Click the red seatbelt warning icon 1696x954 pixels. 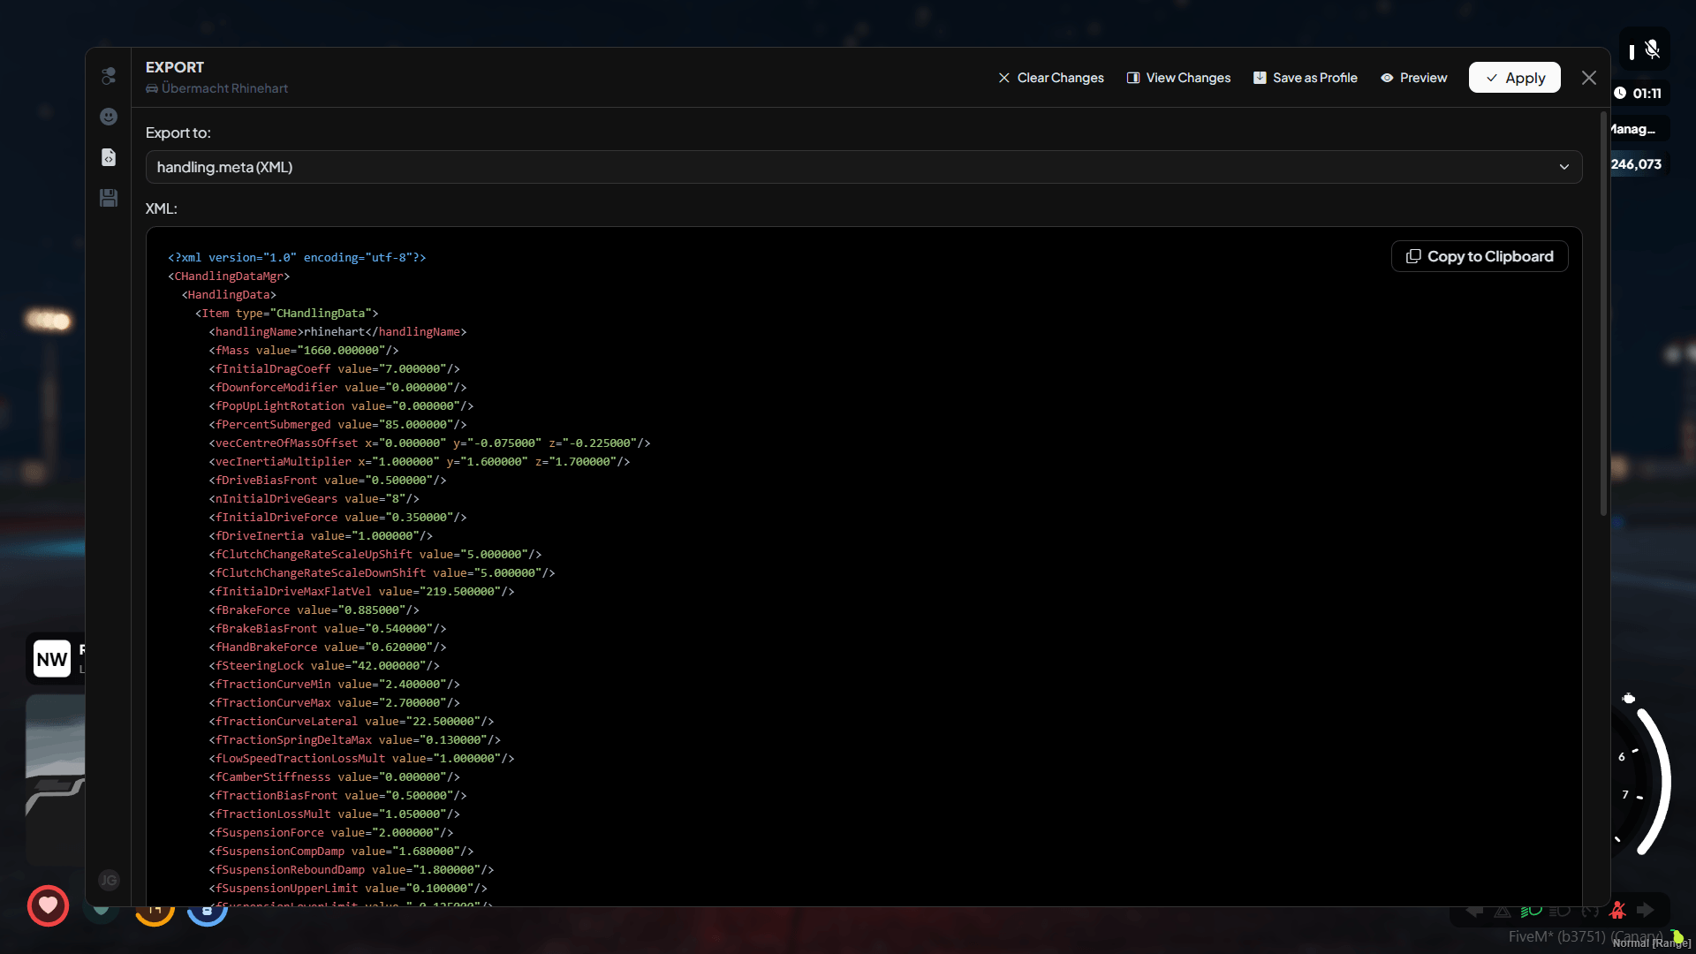[1617, 911]
